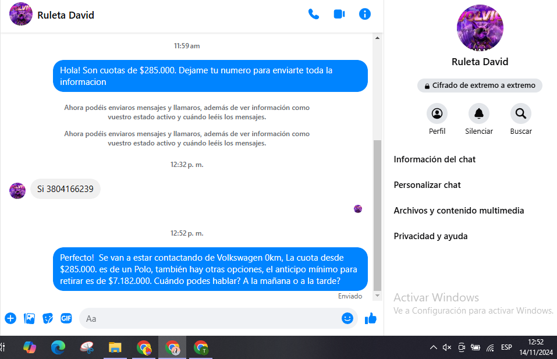
Task: Expand Personalizar chat section
Action: (x=427, y=185)
